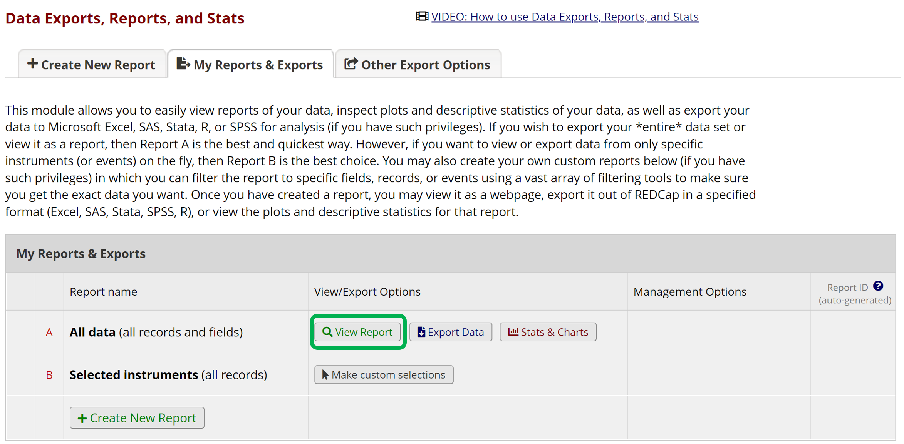Screen dimensions: 904x444
Task: Click the download file icon on Export Data
Action: coord(421,332)
